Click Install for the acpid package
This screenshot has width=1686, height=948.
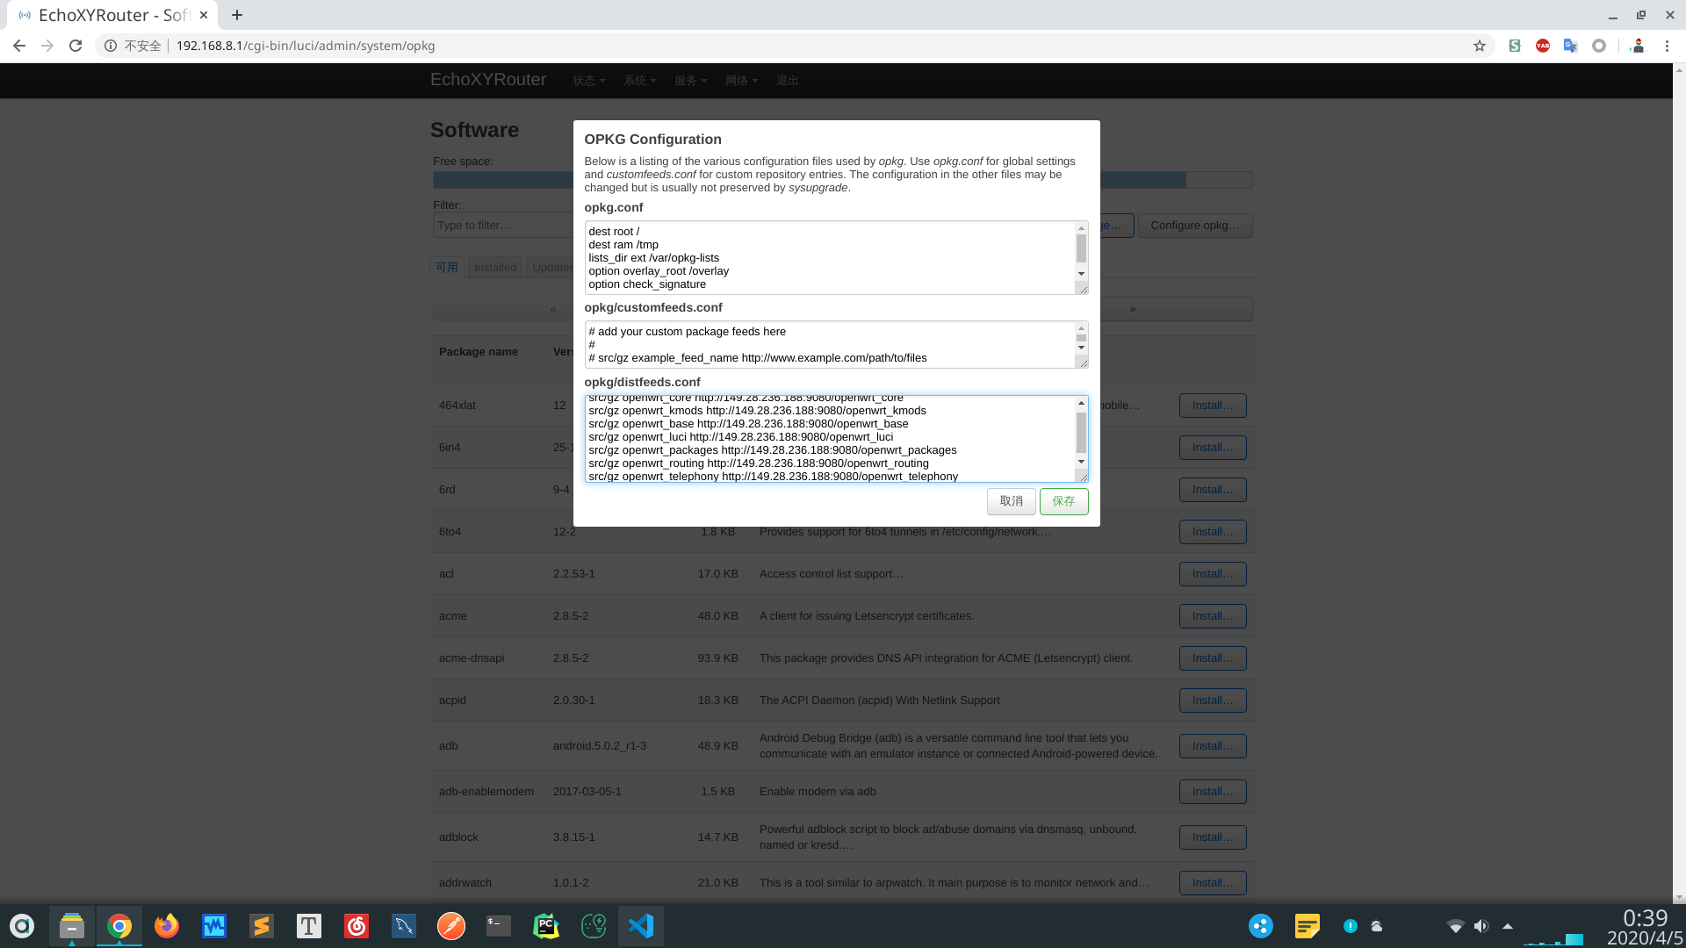pos(1213,700)
